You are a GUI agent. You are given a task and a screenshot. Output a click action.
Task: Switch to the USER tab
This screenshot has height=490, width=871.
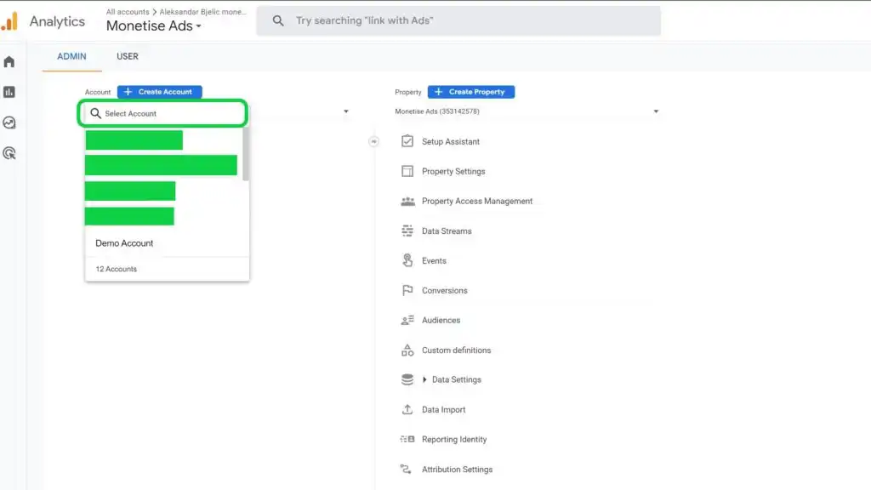[x=128, y=56]
